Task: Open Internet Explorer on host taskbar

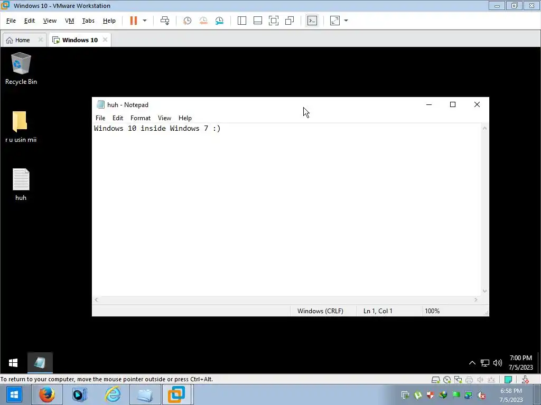Action: 113,394
